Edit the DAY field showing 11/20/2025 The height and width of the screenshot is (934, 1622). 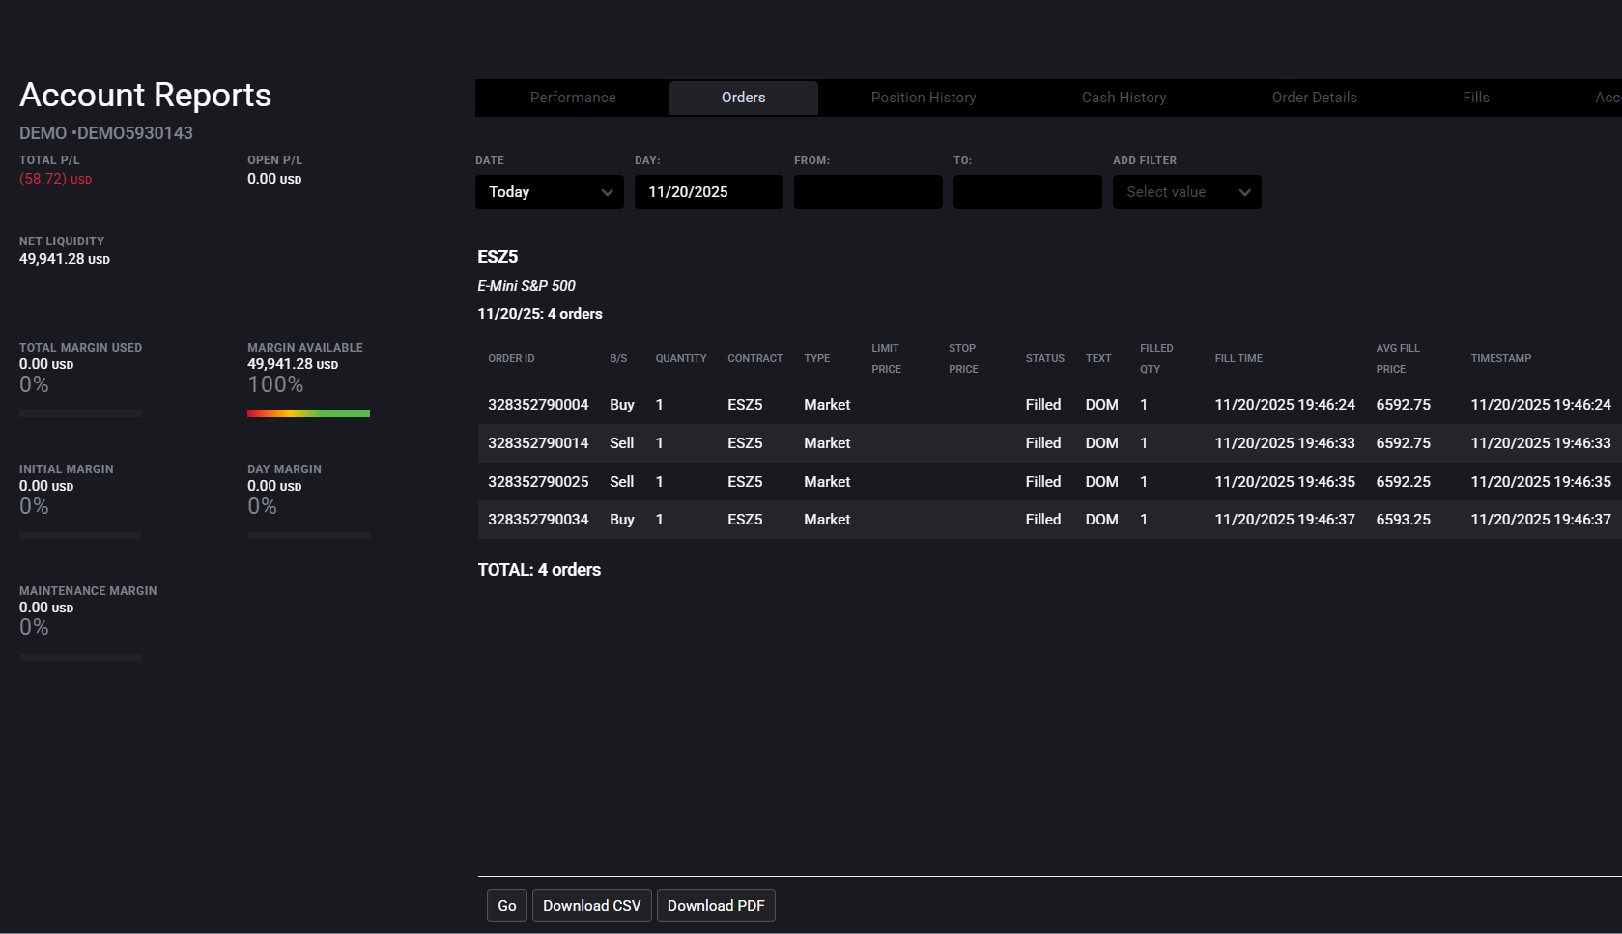tap(708, 191)
